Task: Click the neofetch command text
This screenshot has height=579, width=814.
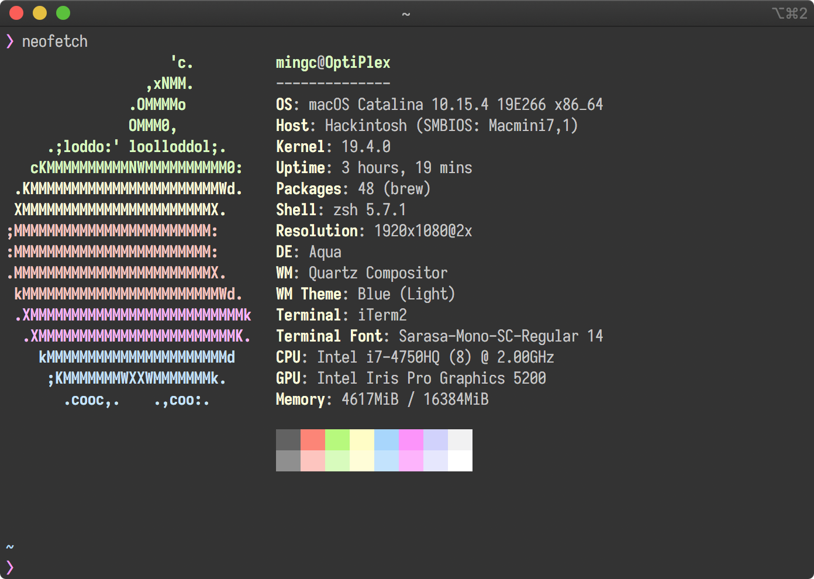Action: [x=55, y=42]
